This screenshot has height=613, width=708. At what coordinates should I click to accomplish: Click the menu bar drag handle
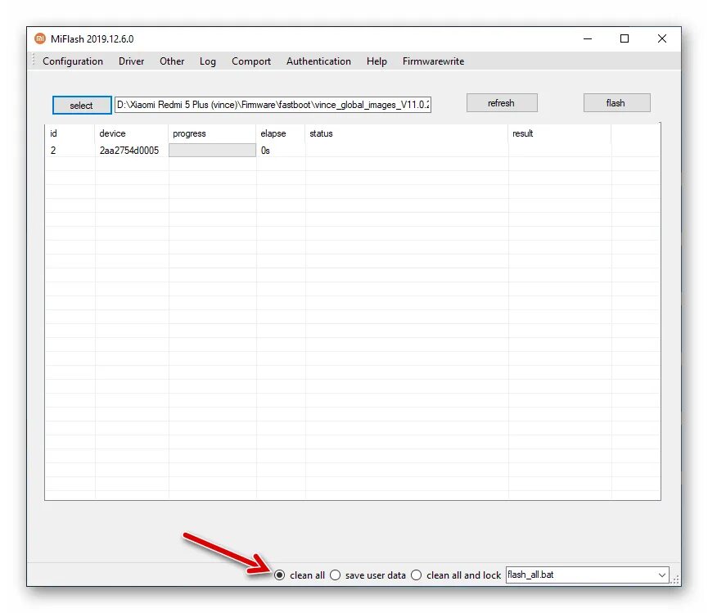(x=34, y=61)
